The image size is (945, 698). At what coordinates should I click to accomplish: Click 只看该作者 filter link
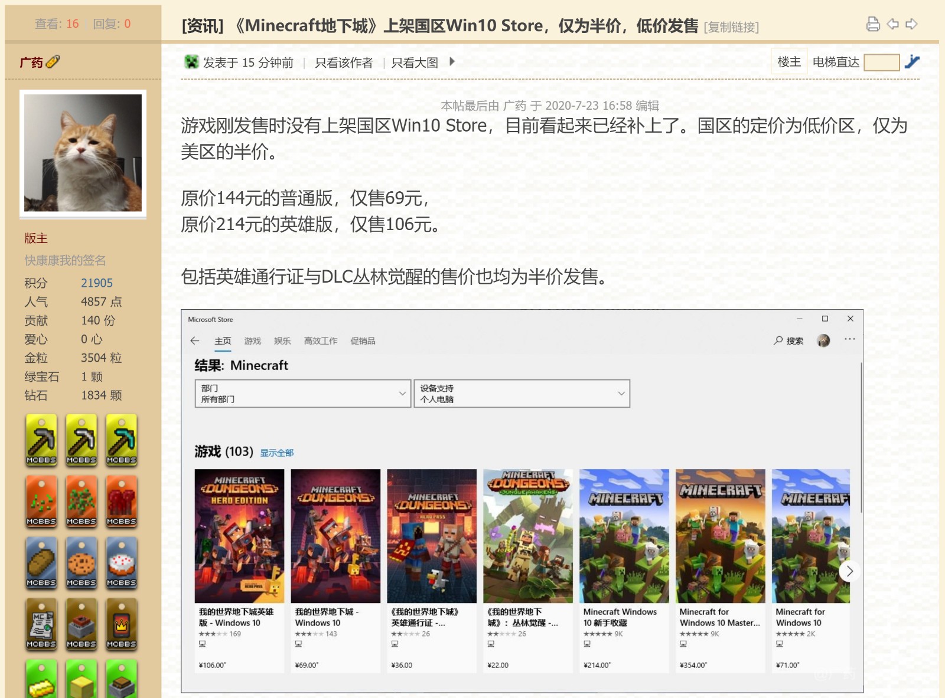344,63
